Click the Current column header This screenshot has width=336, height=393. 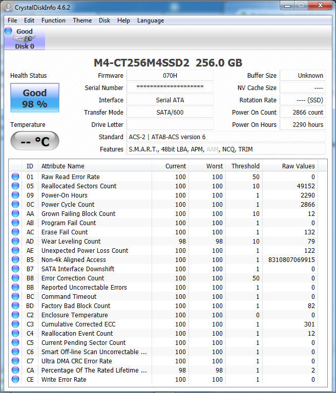[170, 166]
